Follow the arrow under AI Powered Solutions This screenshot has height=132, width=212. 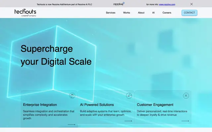click(x=128, y=121)
